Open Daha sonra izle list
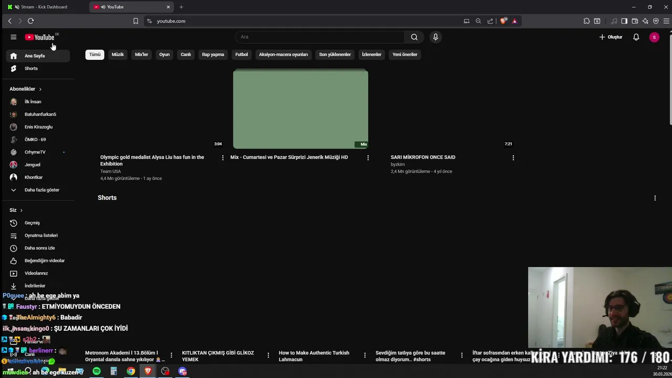The height and width of the screenshot is (378, 672). 38,248
